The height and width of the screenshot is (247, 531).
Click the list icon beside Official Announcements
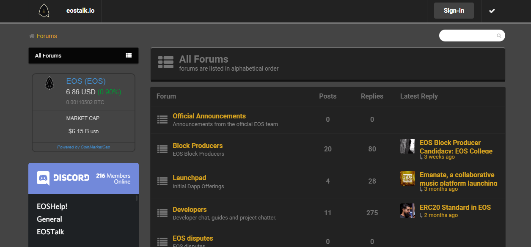tap(162, 120)
